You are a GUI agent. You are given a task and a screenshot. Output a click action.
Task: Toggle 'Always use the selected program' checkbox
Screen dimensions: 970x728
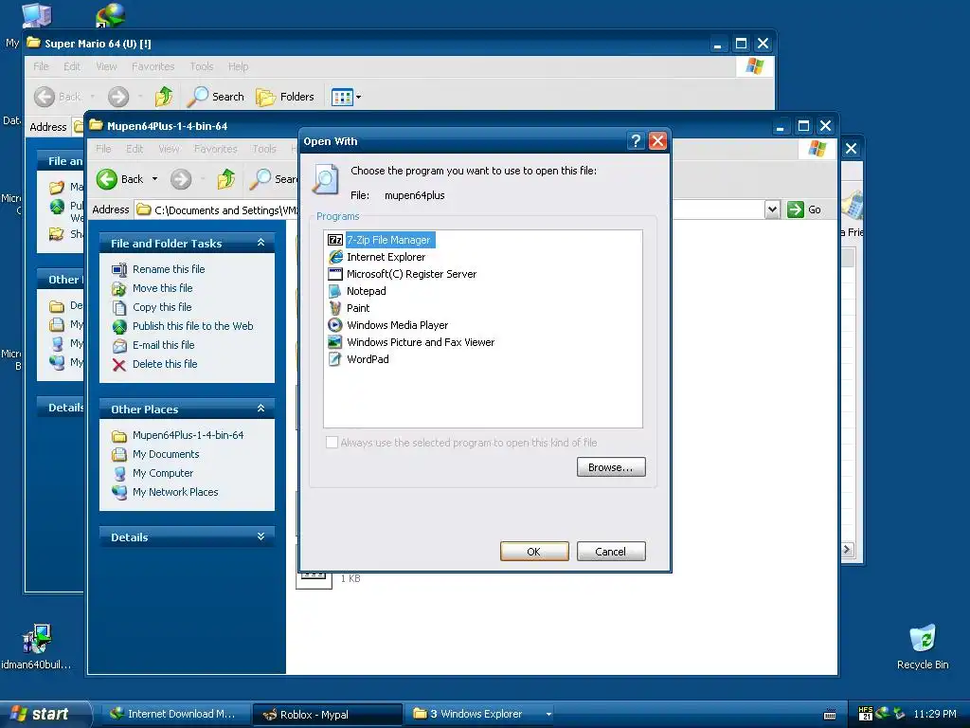pos(332,442)
